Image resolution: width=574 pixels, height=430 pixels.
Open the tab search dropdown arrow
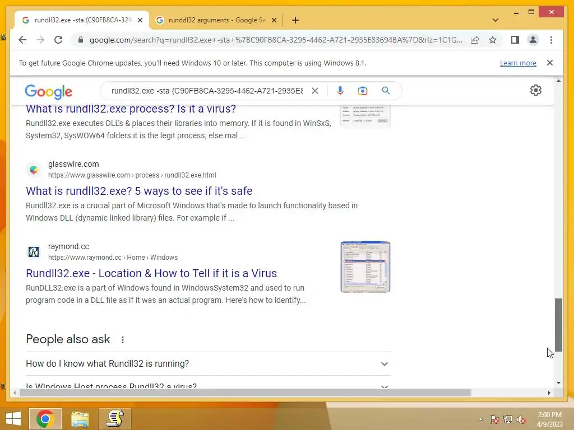496,20
